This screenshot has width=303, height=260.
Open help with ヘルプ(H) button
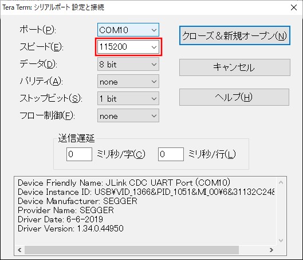point(234,97)
